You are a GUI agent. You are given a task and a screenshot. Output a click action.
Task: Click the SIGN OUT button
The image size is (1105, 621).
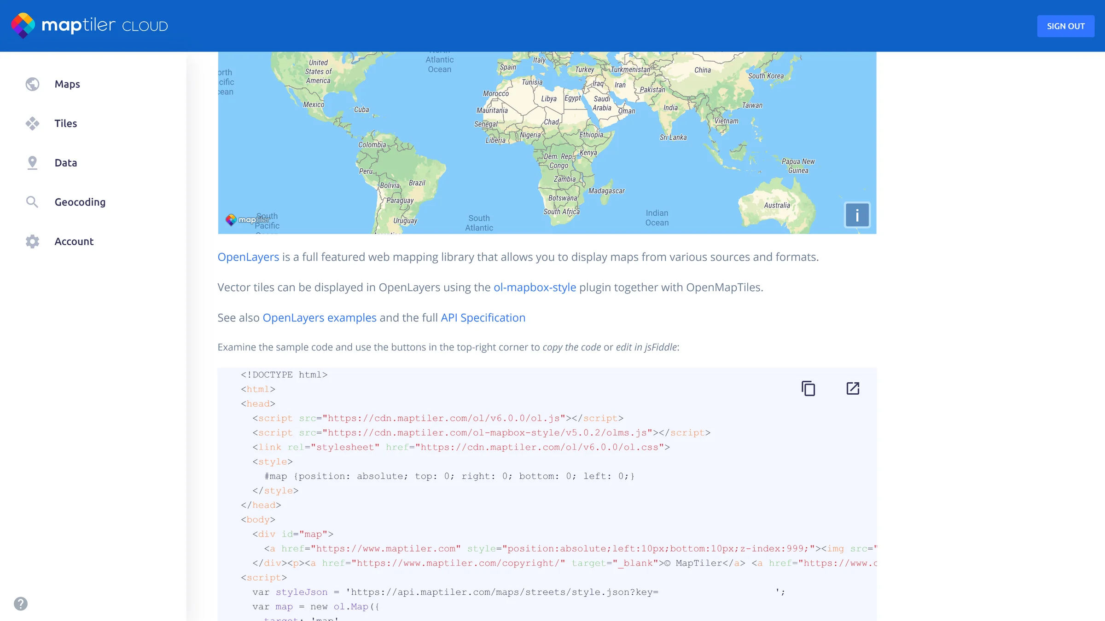pyautogui.click(x=1065, y=26)
